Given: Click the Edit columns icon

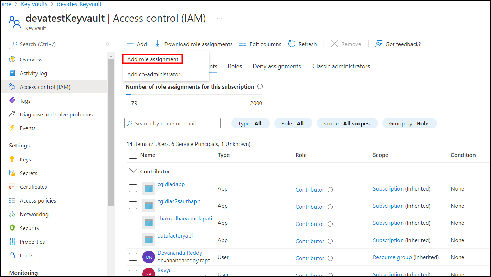Looking at the screenshot, I should click(x=243, y=44).
